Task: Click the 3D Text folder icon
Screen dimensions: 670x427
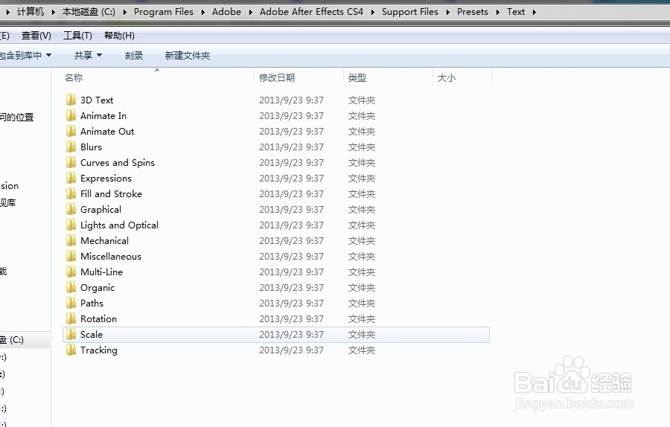Action: point(71,100)
